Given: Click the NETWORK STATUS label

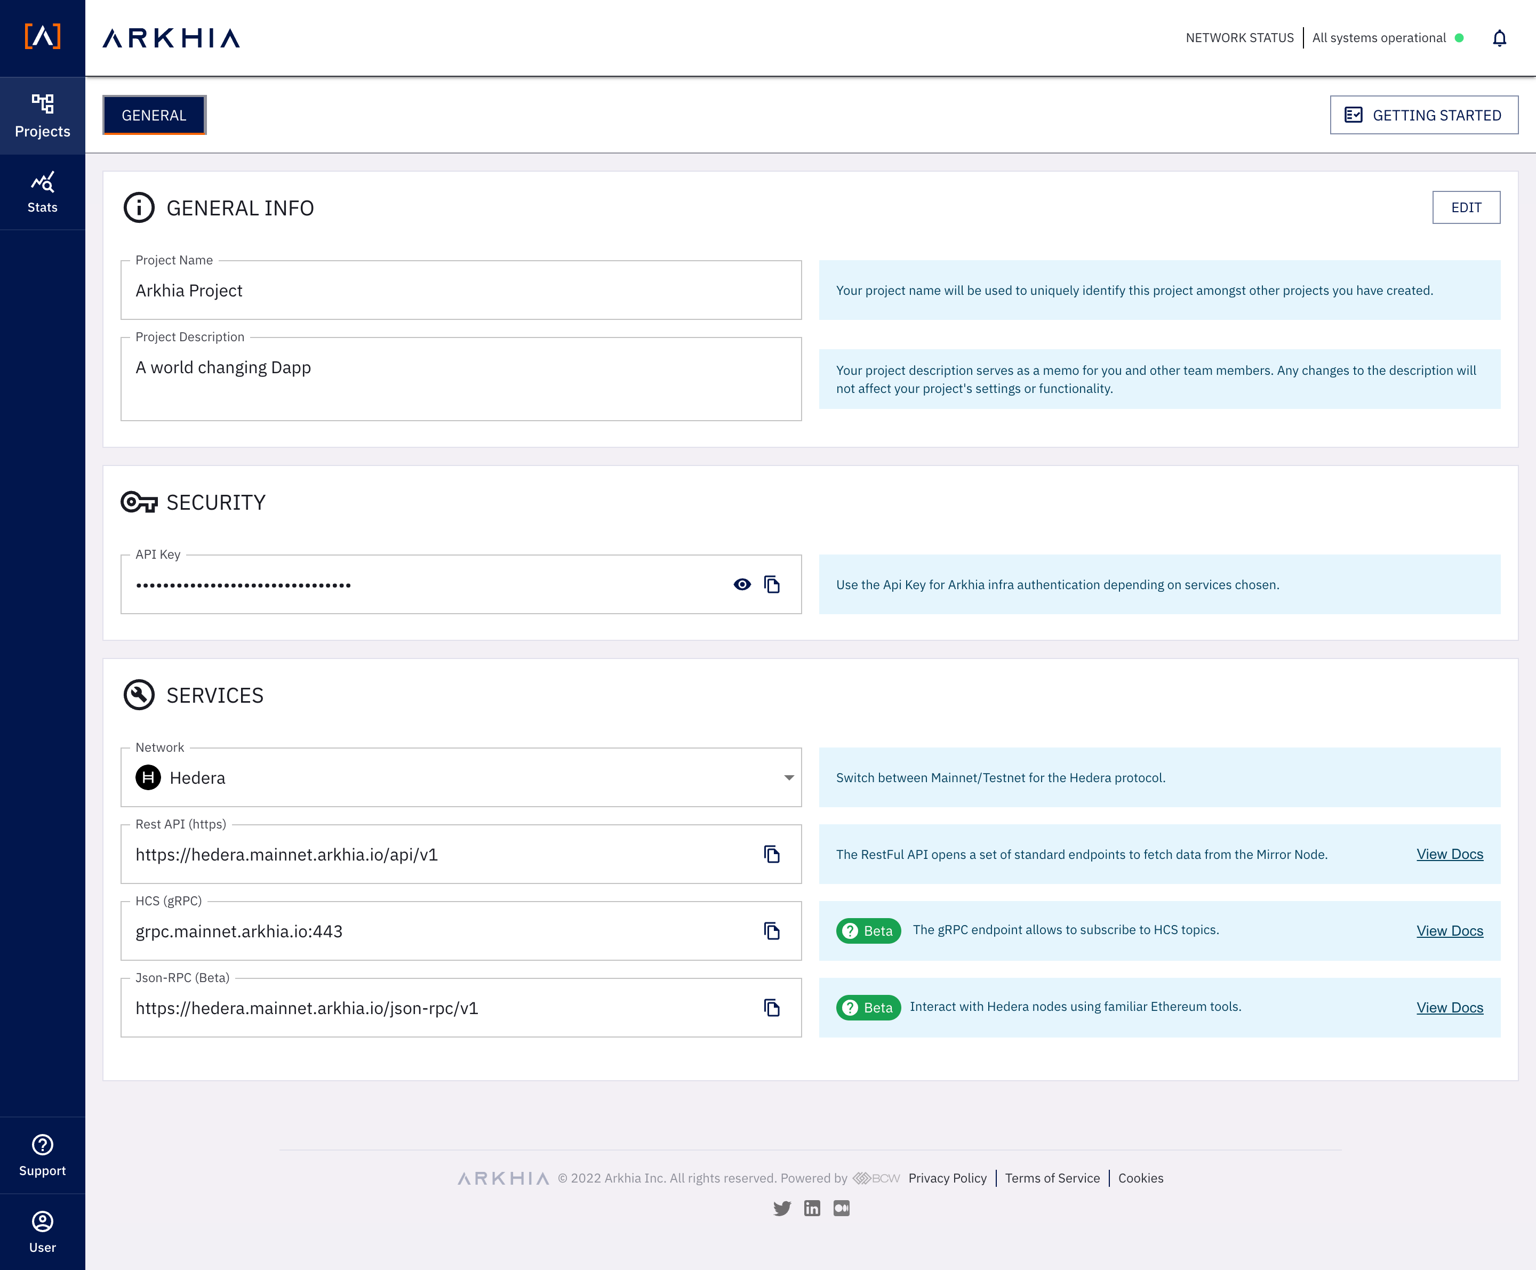Looking at the screenshot, I should [x=1240, y=38].
